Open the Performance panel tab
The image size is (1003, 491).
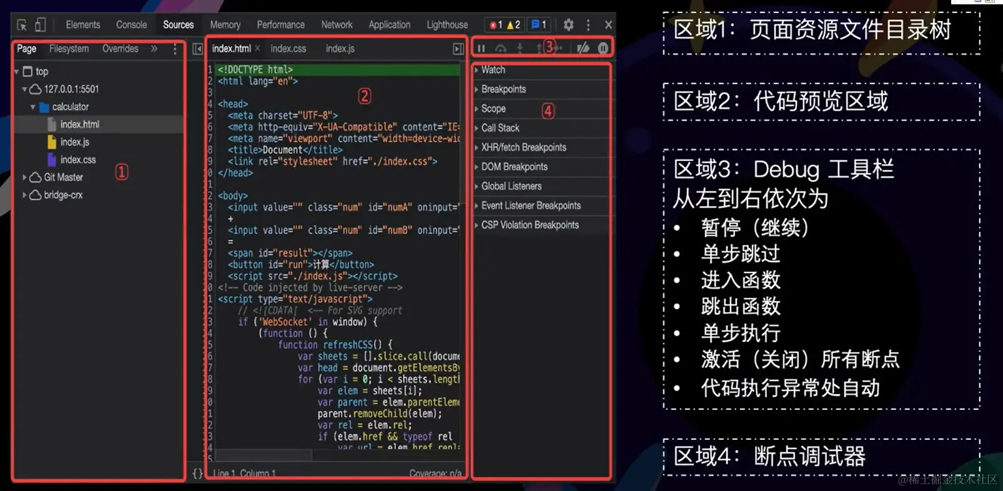point(281,25)
